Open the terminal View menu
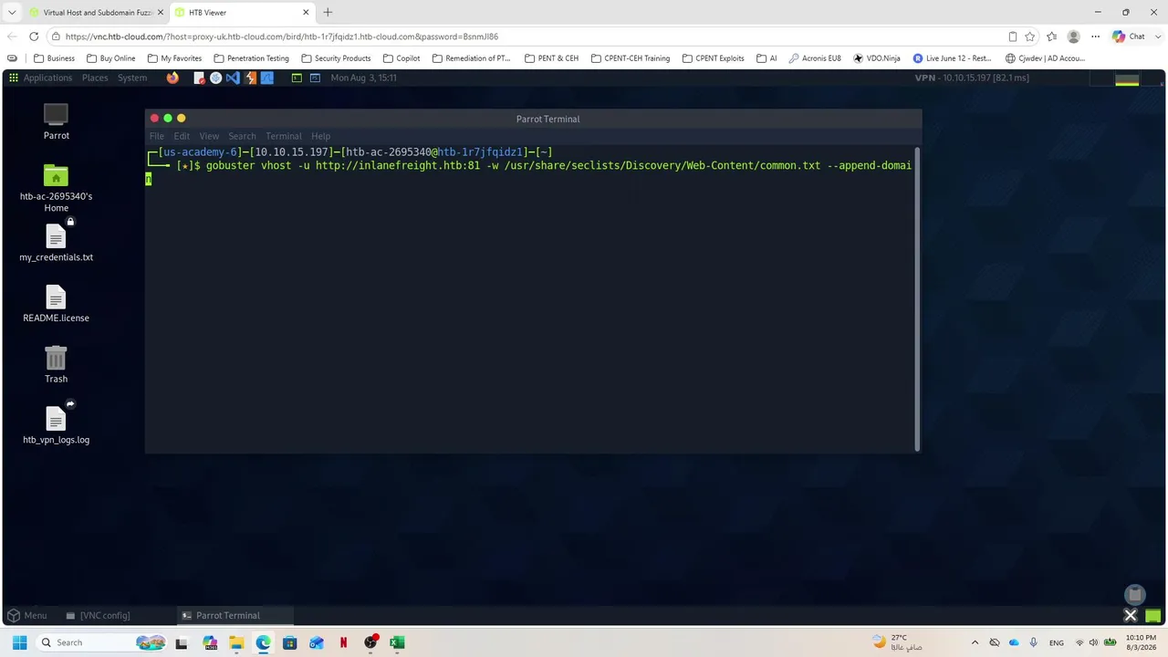This screenshot has height=657, width=1168. 209,136
